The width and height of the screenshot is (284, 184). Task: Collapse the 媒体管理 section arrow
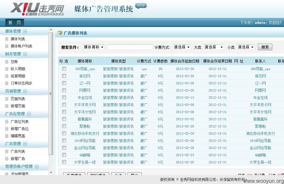pos(25,31)
